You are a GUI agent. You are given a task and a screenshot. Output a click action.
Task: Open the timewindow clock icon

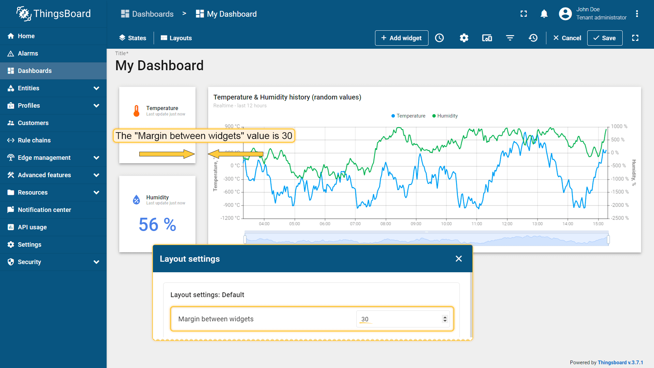click(439, 38)
